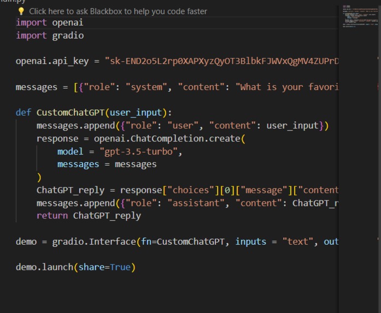Click the 'inputs' keyword argument
This screenshot has height=313, width=381.
251,241
